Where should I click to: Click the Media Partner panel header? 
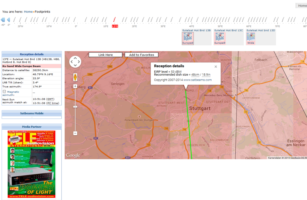coord(32,127)
